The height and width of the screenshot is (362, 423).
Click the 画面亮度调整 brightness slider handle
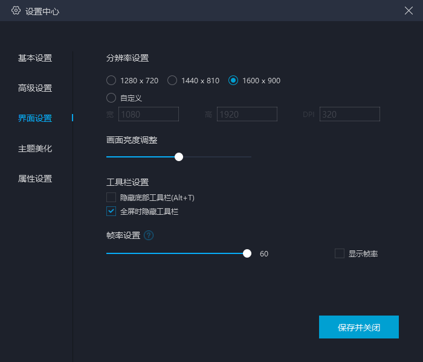click(179, 157)
